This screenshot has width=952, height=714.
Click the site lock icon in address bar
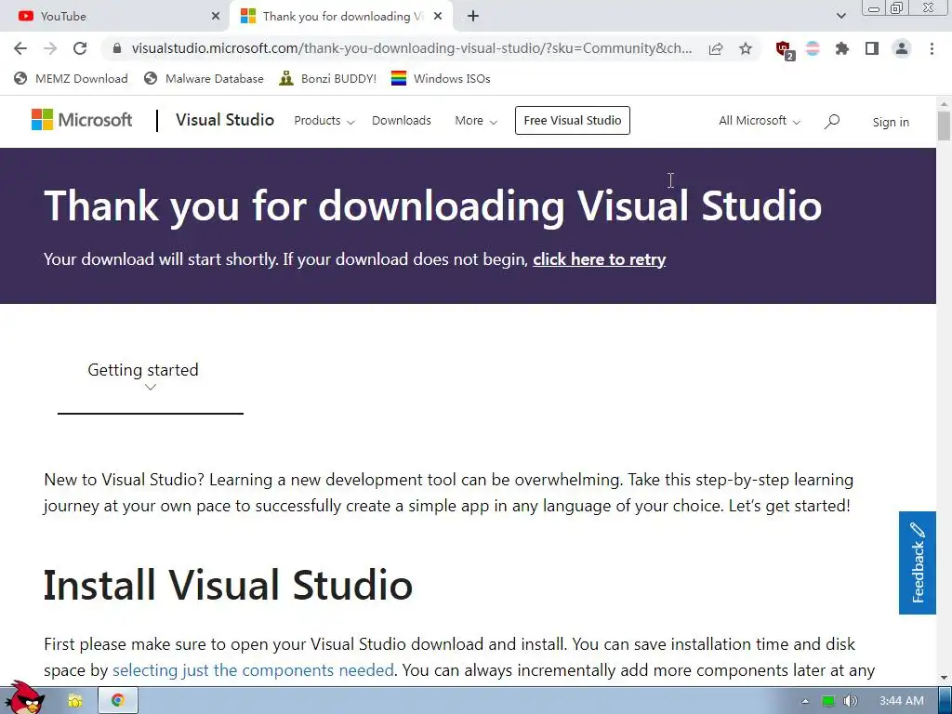(x=117, y=48)
